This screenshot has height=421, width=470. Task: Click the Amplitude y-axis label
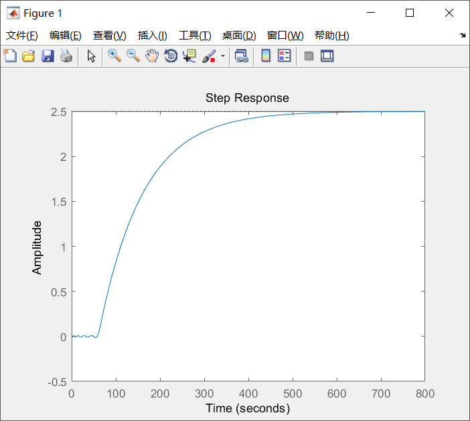[x=37, y=248]
